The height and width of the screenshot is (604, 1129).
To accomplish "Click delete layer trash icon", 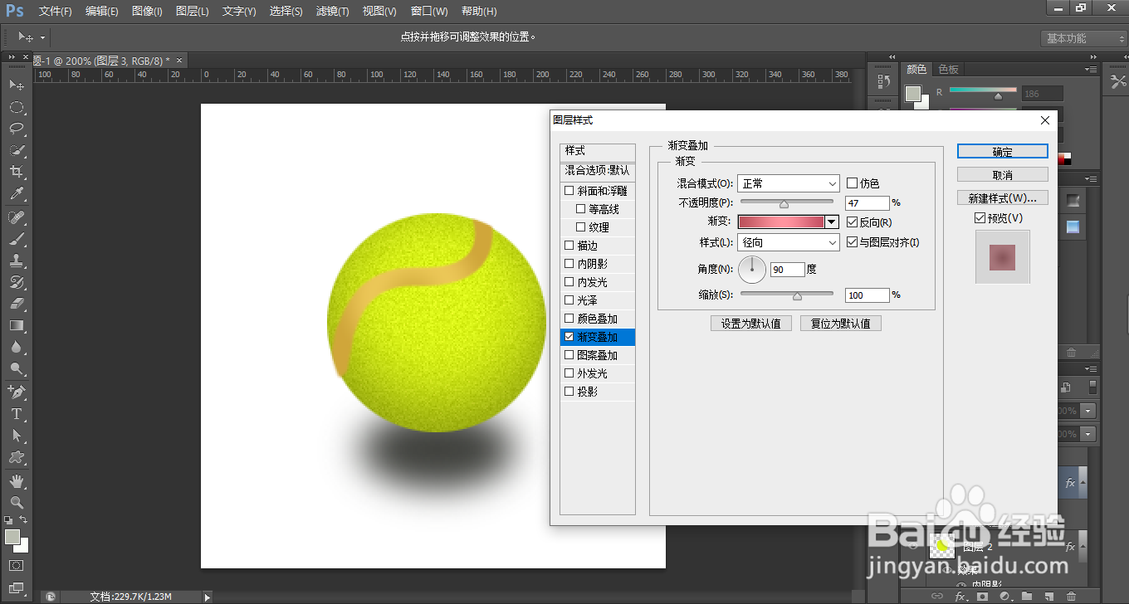I will pyautogui.click(x=1071, y=596).
